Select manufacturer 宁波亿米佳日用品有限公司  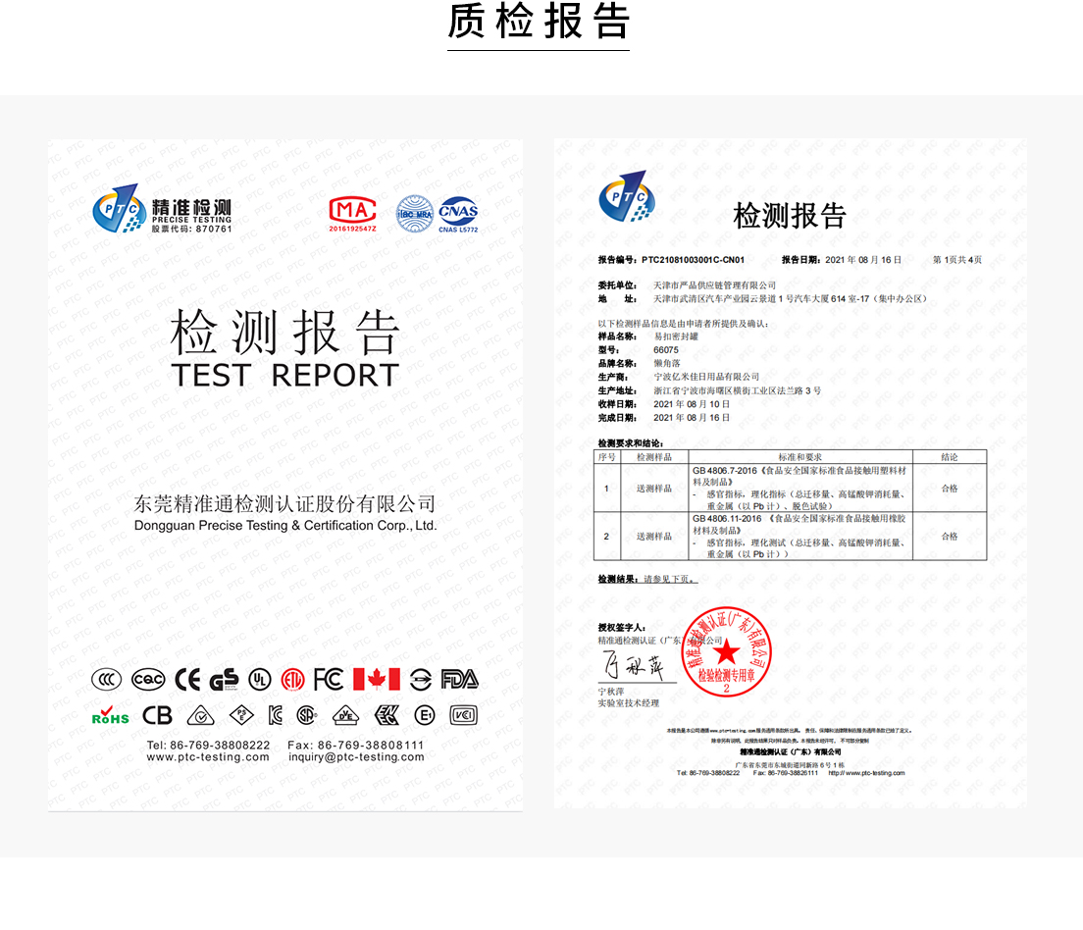(706, 377)
